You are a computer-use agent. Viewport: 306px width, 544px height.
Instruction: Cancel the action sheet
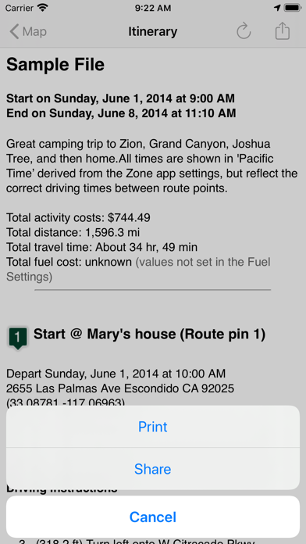pos(153,517)
